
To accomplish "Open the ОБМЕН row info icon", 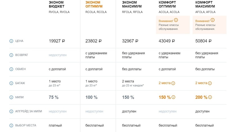I will click(x=11, y=69).
